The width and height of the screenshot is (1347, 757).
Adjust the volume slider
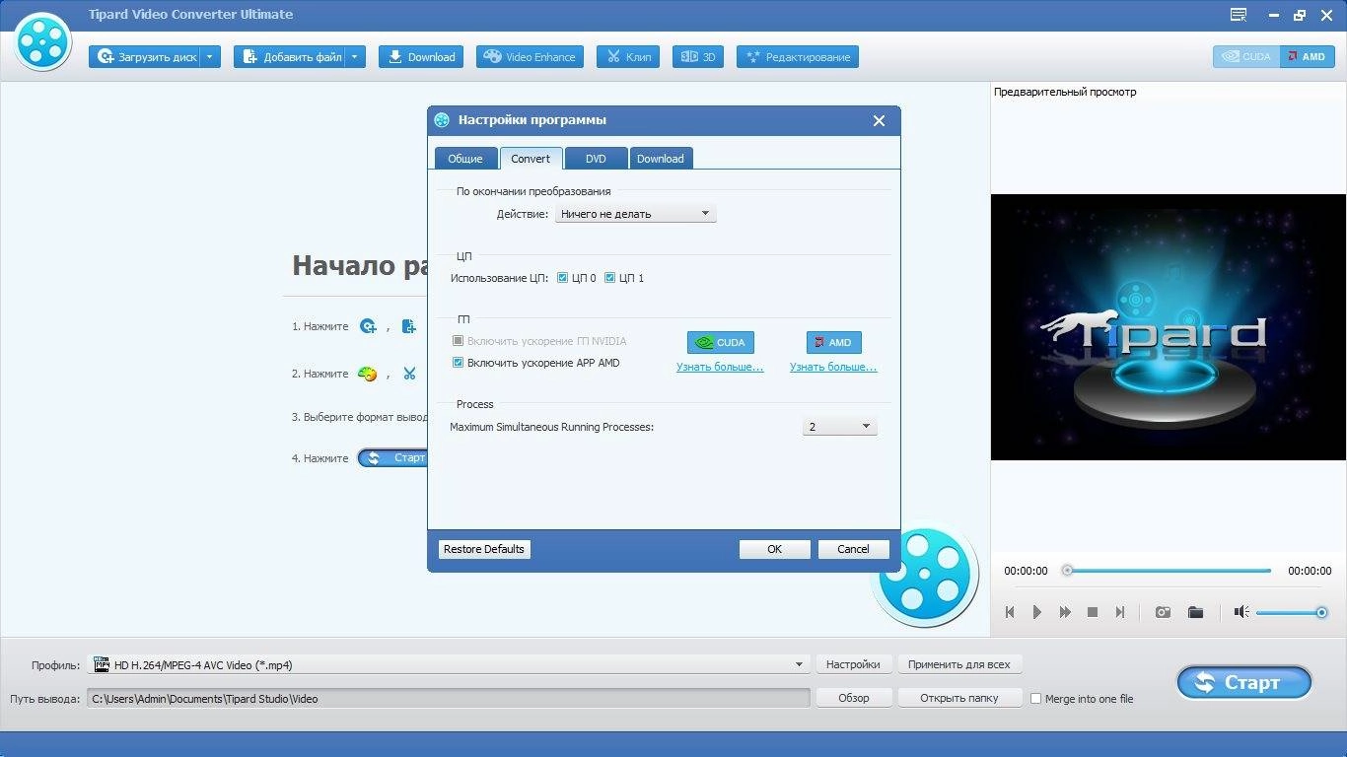[x=1292, y=613]
